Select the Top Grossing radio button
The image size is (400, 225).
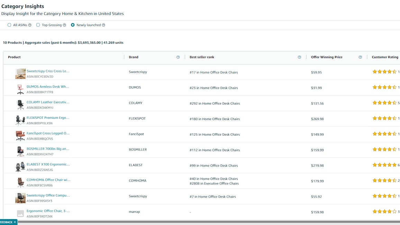38,25
